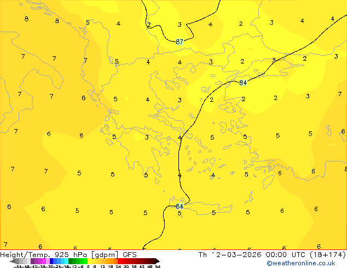Image resolution: width=347 pixels, height=268 pixels.
Task: Click the GFS model name
Action: click(130, 255)
